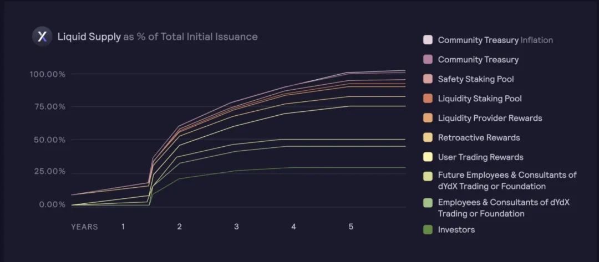
Task: Click the User Trading Rewards swatch
Action: coord(428,157)
